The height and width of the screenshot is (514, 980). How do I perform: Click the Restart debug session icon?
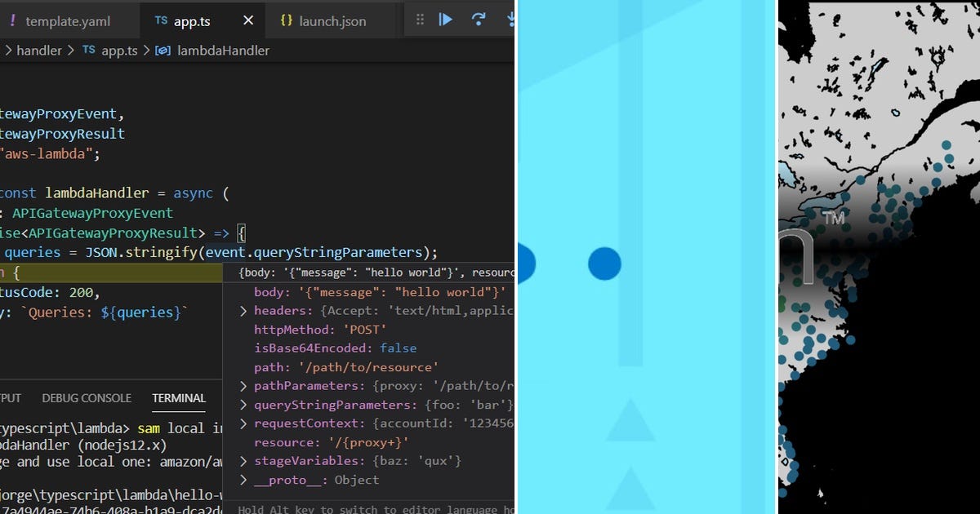tap(479, 19)
